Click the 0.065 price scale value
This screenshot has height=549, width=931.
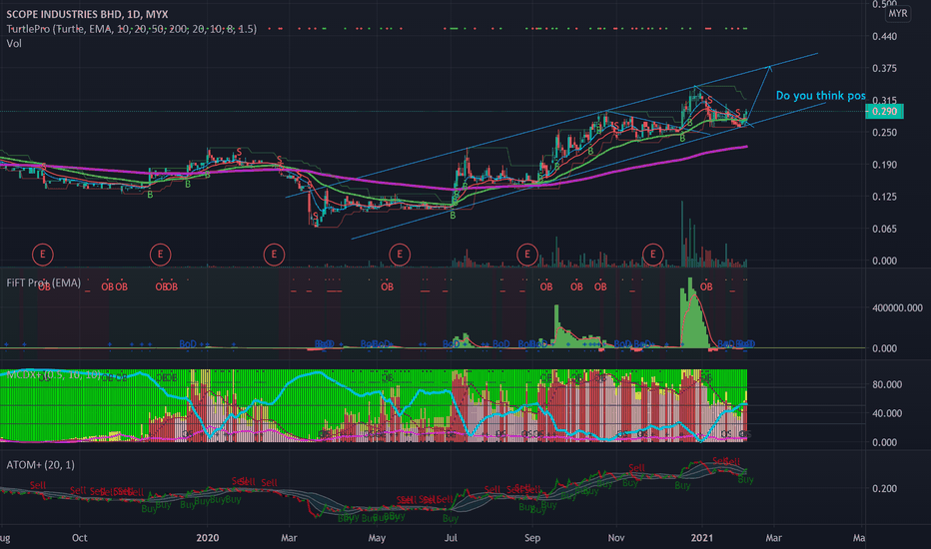pyautogui.click(x=885, y=230)
